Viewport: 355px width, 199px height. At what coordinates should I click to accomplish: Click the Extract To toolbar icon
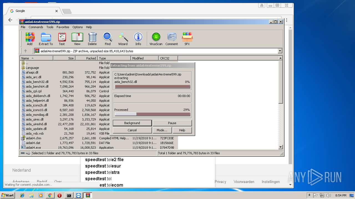46,39
